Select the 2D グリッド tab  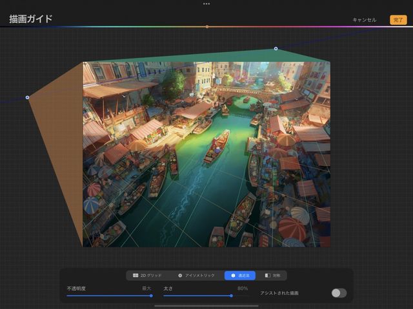[147, 276]
